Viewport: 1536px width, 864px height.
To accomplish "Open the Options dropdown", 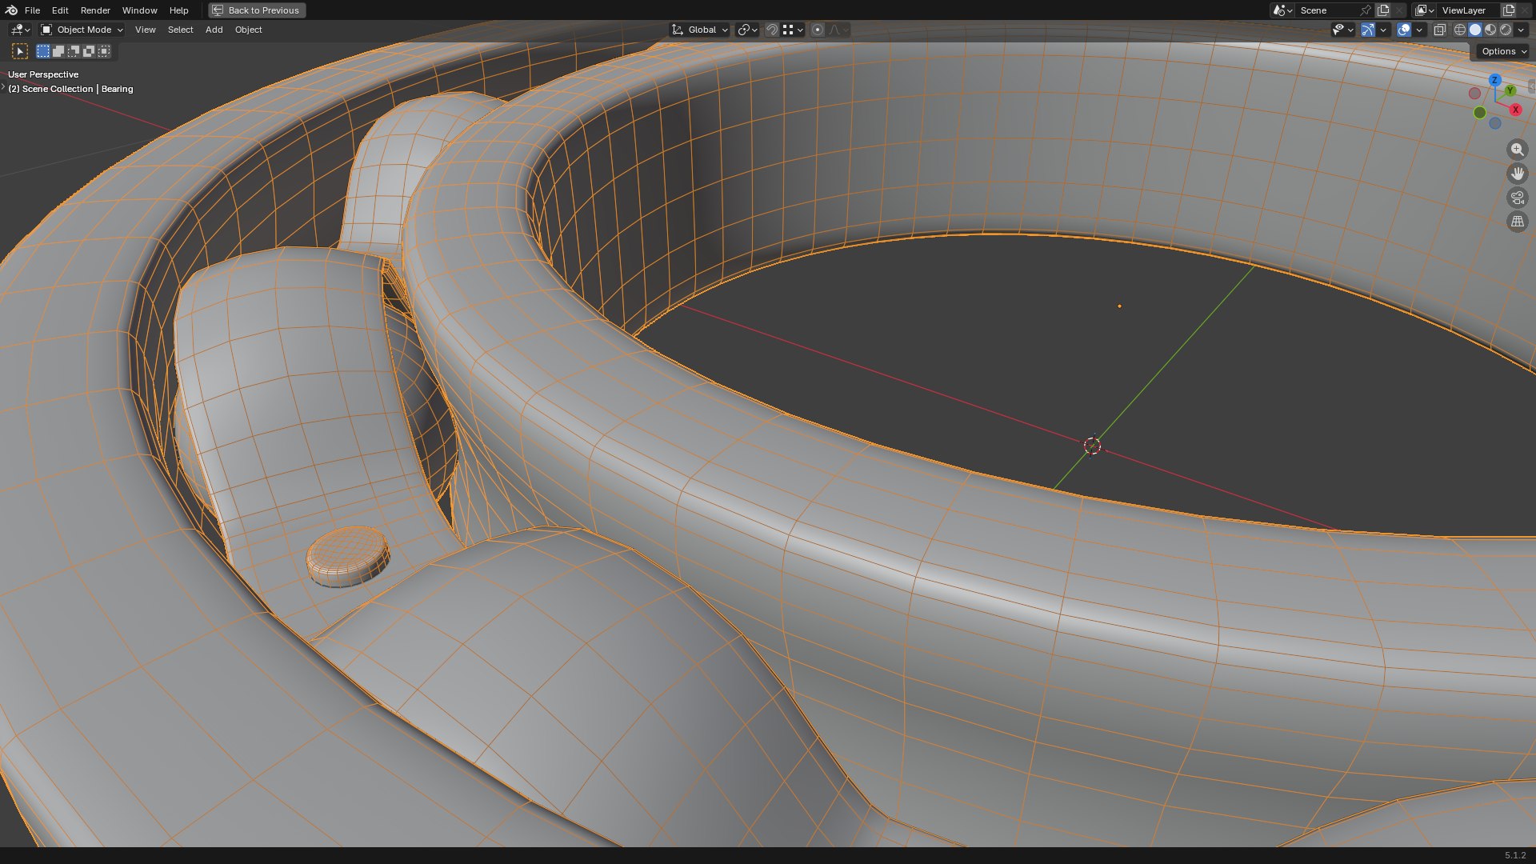I will click(1503, 51).
